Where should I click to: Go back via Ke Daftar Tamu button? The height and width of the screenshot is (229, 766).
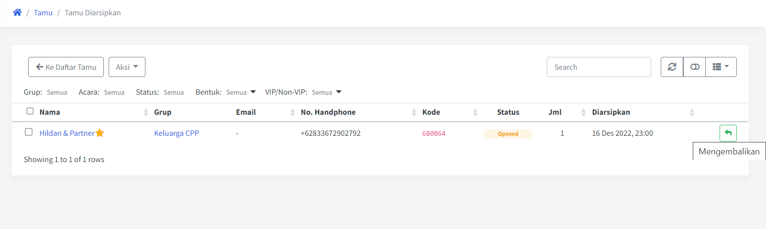pyautogui.click(x=66, y=67)
